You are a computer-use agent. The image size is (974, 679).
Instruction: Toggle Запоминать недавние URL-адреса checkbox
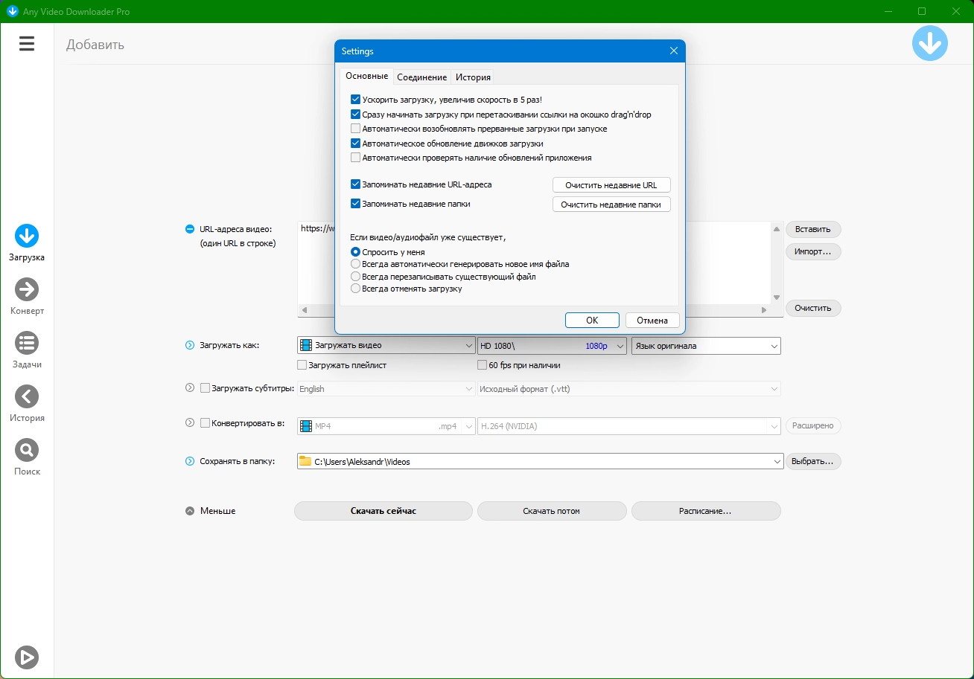tap(355, 184)
